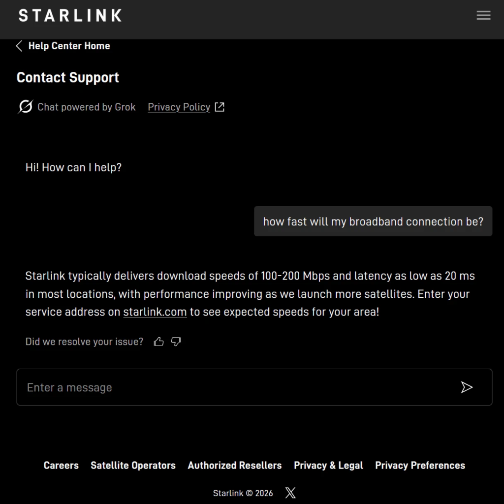
Task: Go back to Help Center Home
Action: (x=69, y=46)
